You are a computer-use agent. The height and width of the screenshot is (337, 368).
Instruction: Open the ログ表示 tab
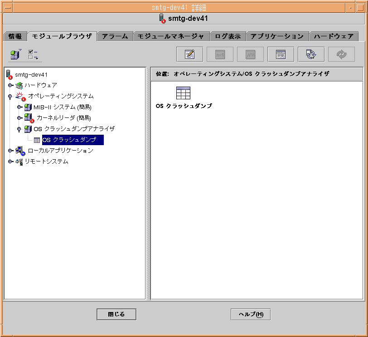[x=228, y=36]
